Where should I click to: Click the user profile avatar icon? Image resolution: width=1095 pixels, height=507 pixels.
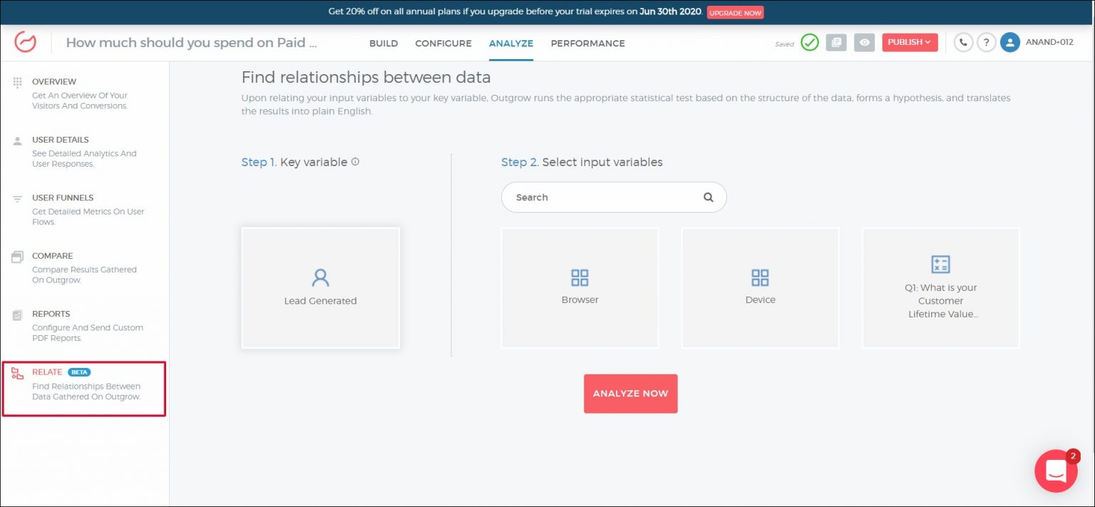[x=1009, y=43]
